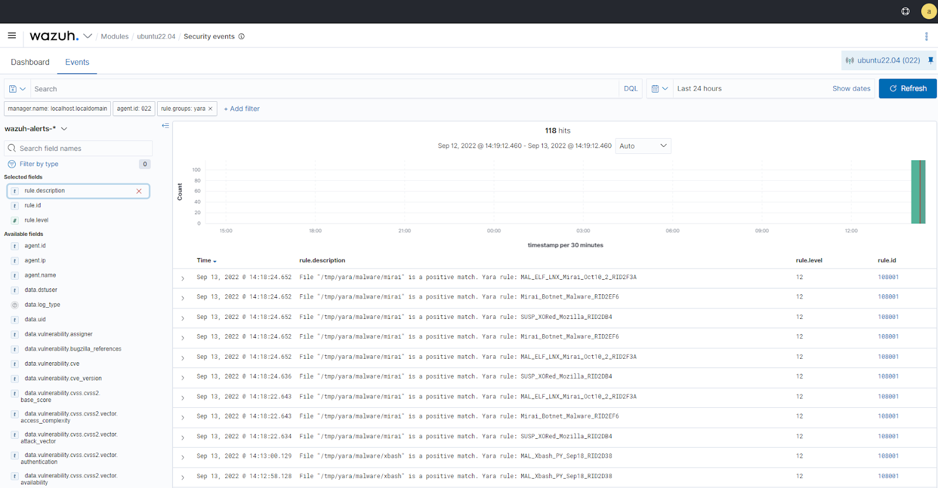This screenshot has height=488, width=938.
Task: Expand the Wazuh menu chevron
Action: click(88, 36)
